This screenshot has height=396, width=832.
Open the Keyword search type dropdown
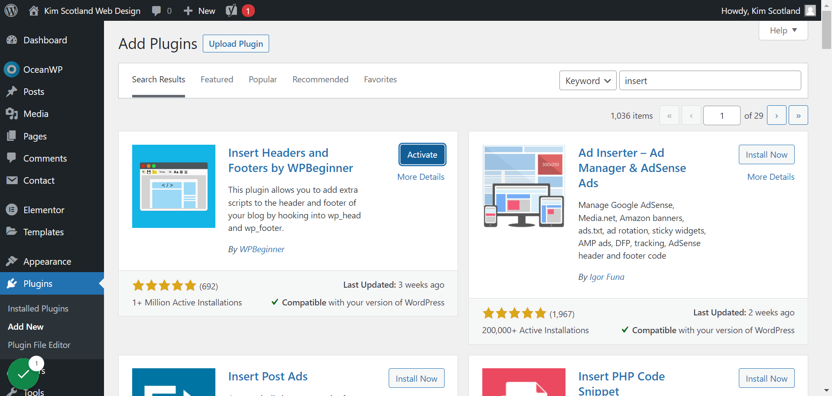pyautogui.click(x=588, y=81)
